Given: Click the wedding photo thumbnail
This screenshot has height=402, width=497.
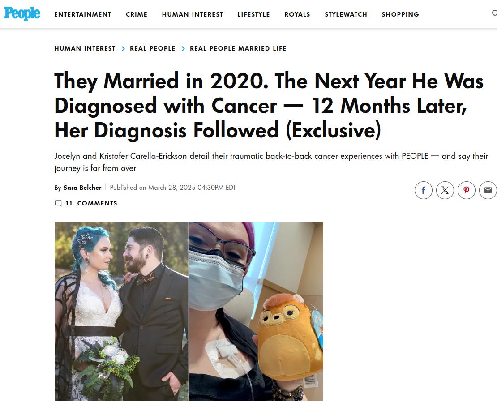Looking at the screenshot, I should [121, 312].
